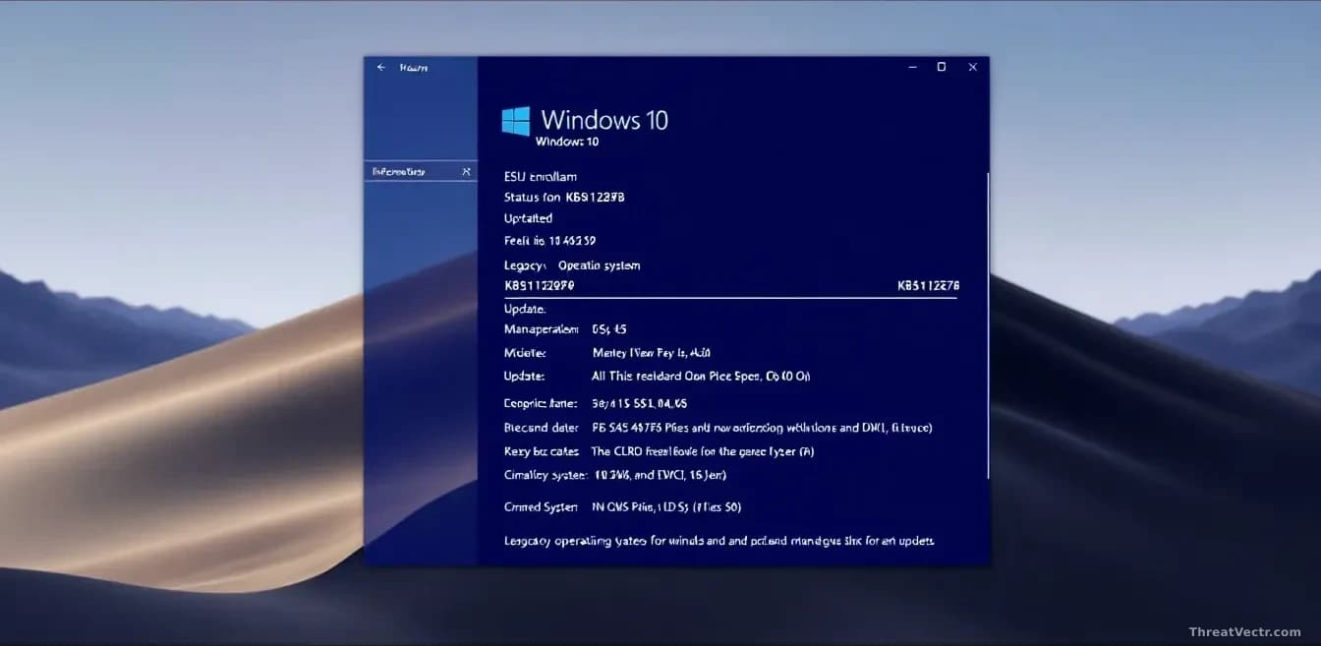Click the KB number above the divider's right end
The image size is (1321, 646).
pos(928,285)
